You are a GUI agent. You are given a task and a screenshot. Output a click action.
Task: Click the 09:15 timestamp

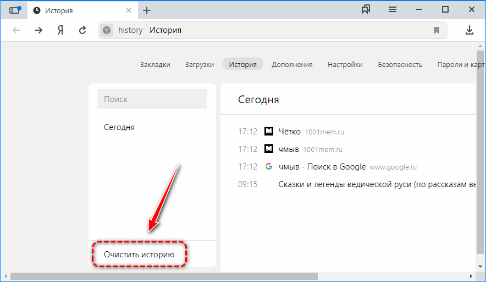[x=247, y=184]
